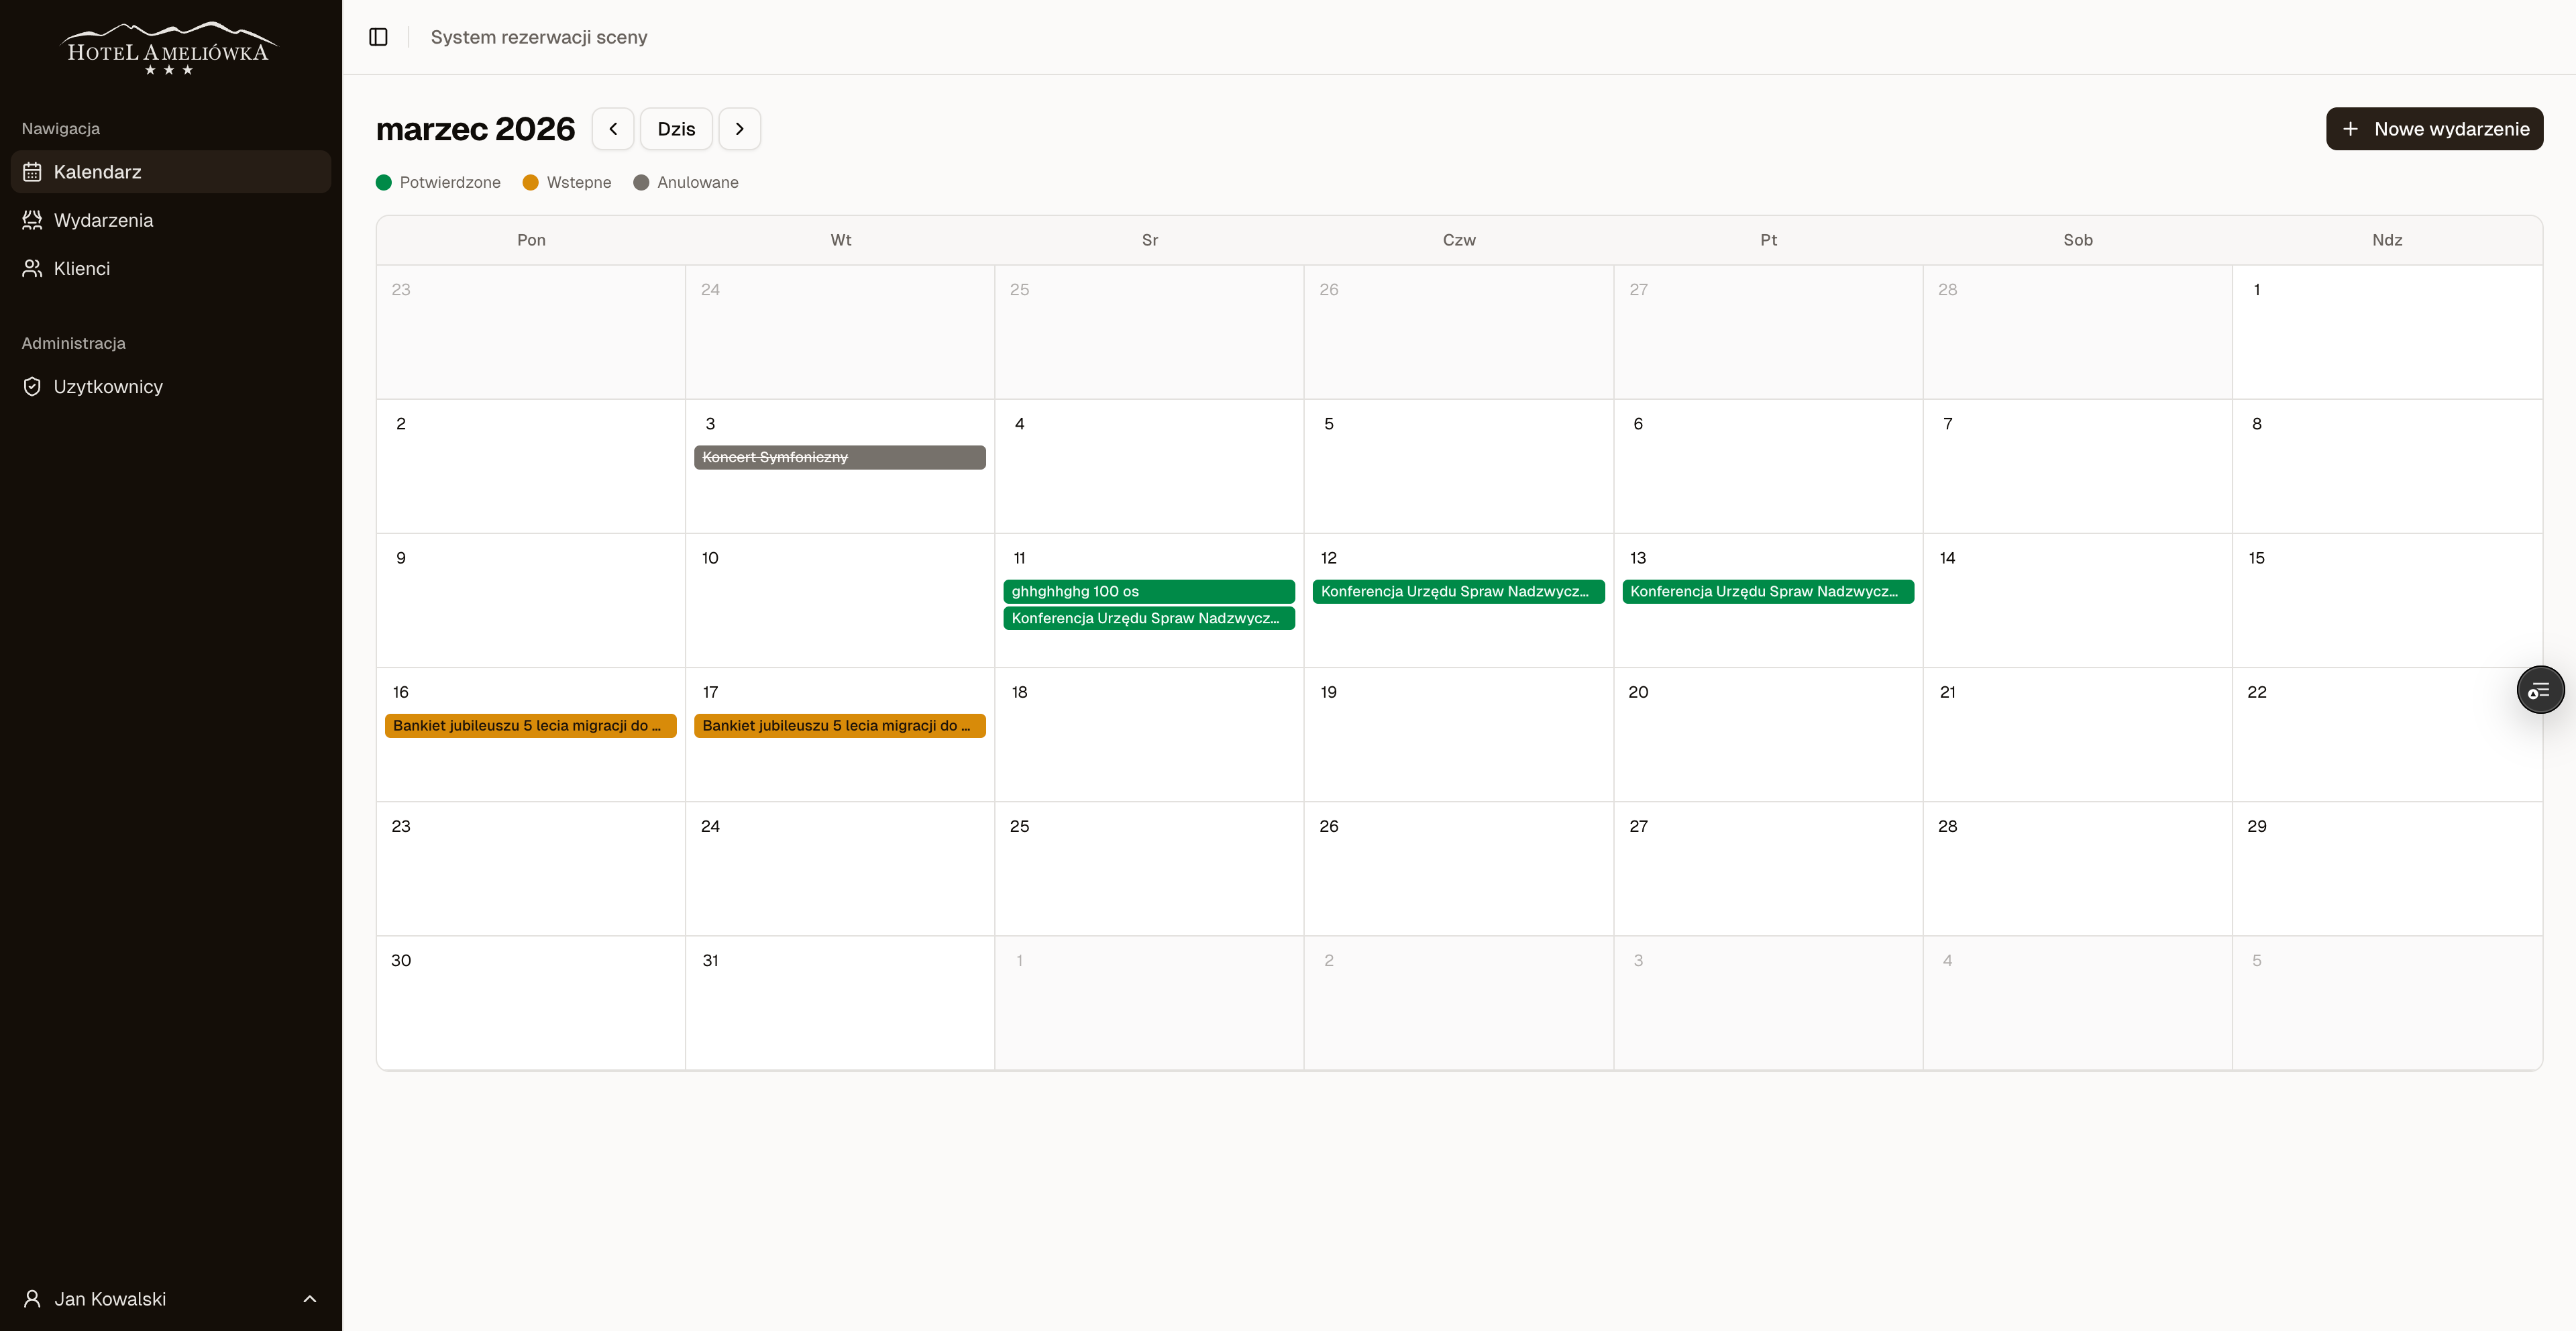
Task: Open ghhghhghg 100 os event
Action: tap(1149, 591)
